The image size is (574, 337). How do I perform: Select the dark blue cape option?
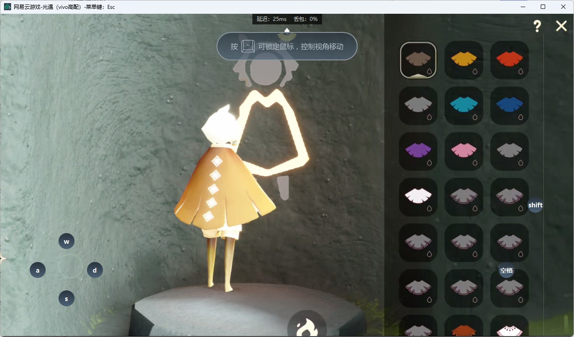(x=509, y=106)
